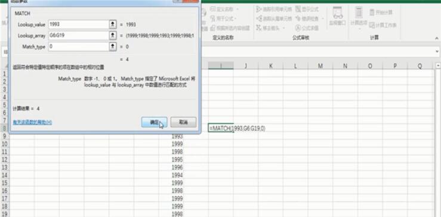This screenshot has height=217, width=441.
Task: Select cell containing 1993 in row 9
Action: [x=171, y=136]
